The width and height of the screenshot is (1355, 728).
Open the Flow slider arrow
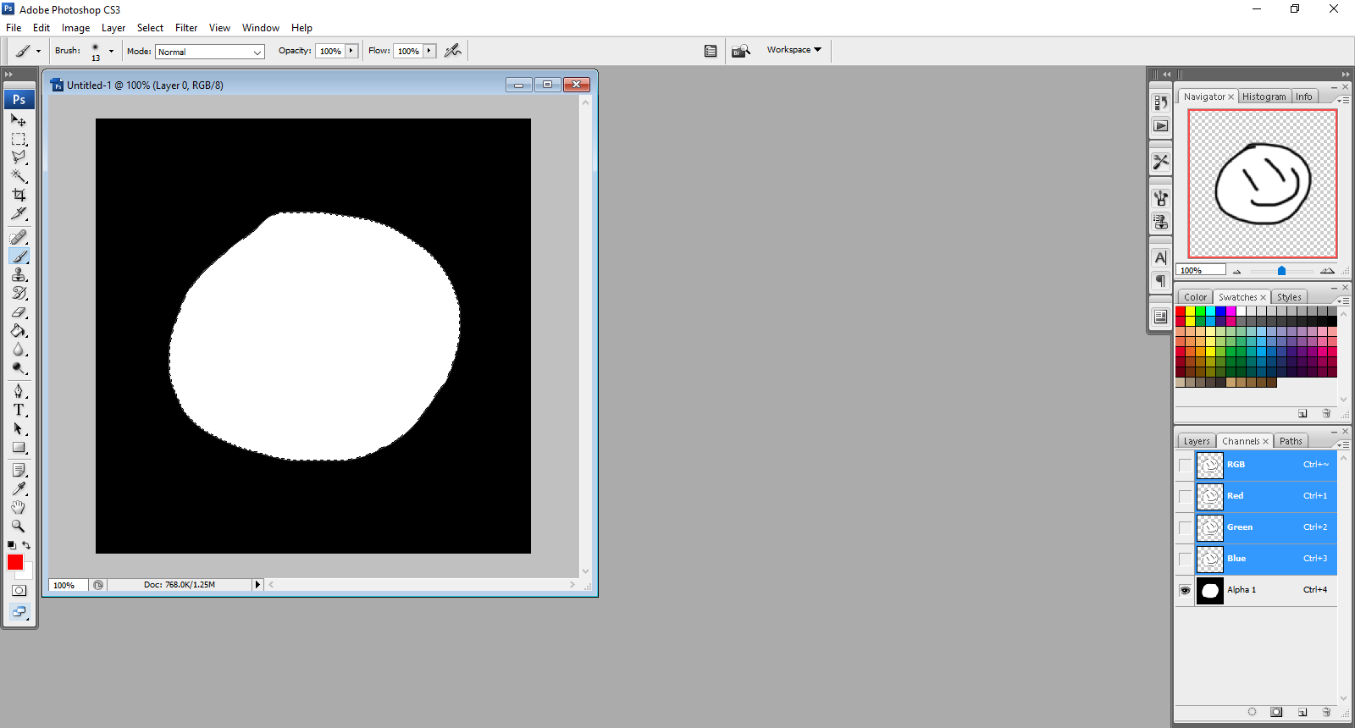pyautogui.click(x=429, y=51)
